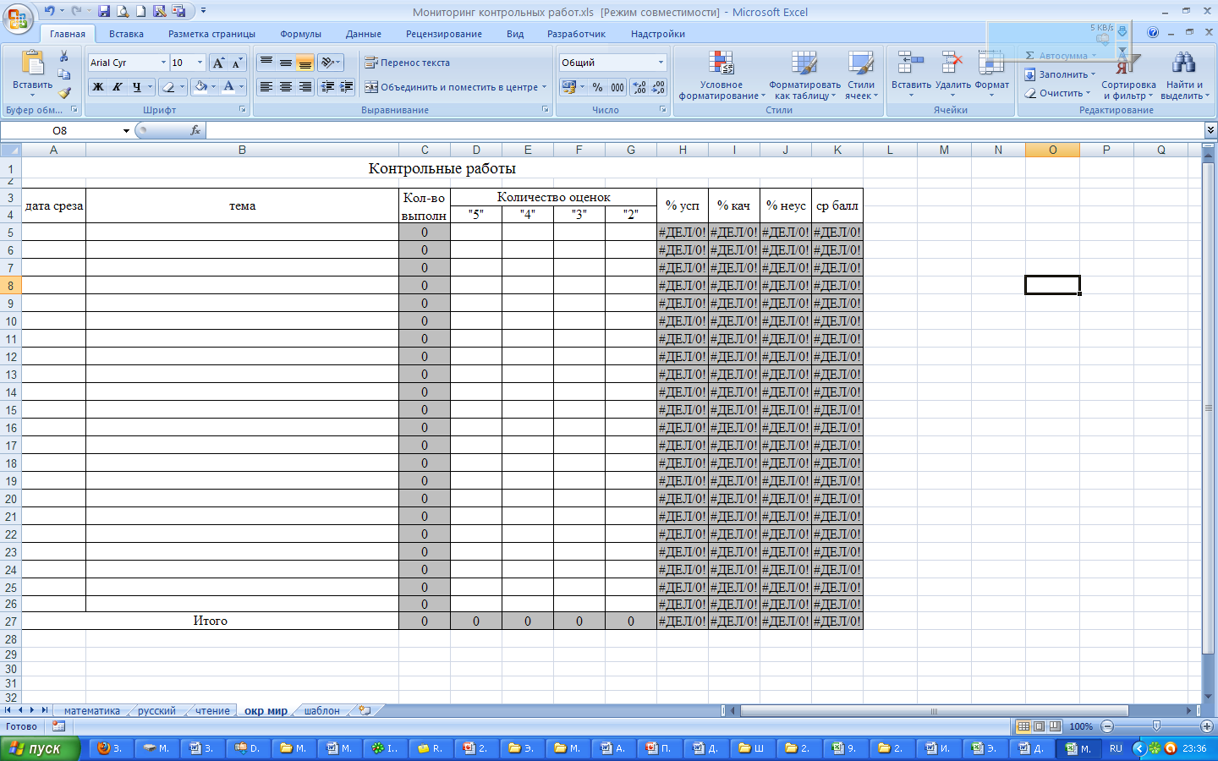Increase indent in alignment group
This screenshot has height=761, width=1218.
click(346, 86)
